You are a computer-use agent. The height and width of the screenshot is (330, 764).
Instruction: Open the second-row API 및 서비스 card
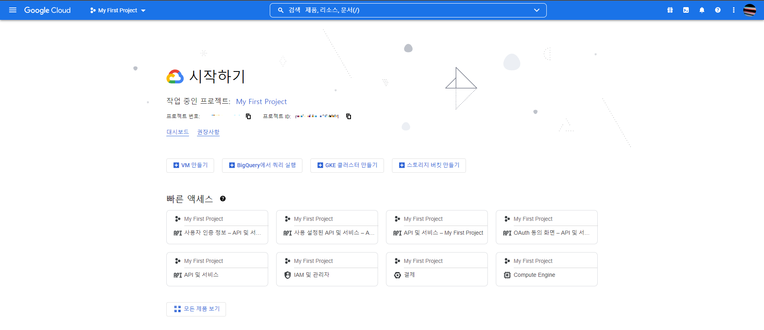(217, 269)
